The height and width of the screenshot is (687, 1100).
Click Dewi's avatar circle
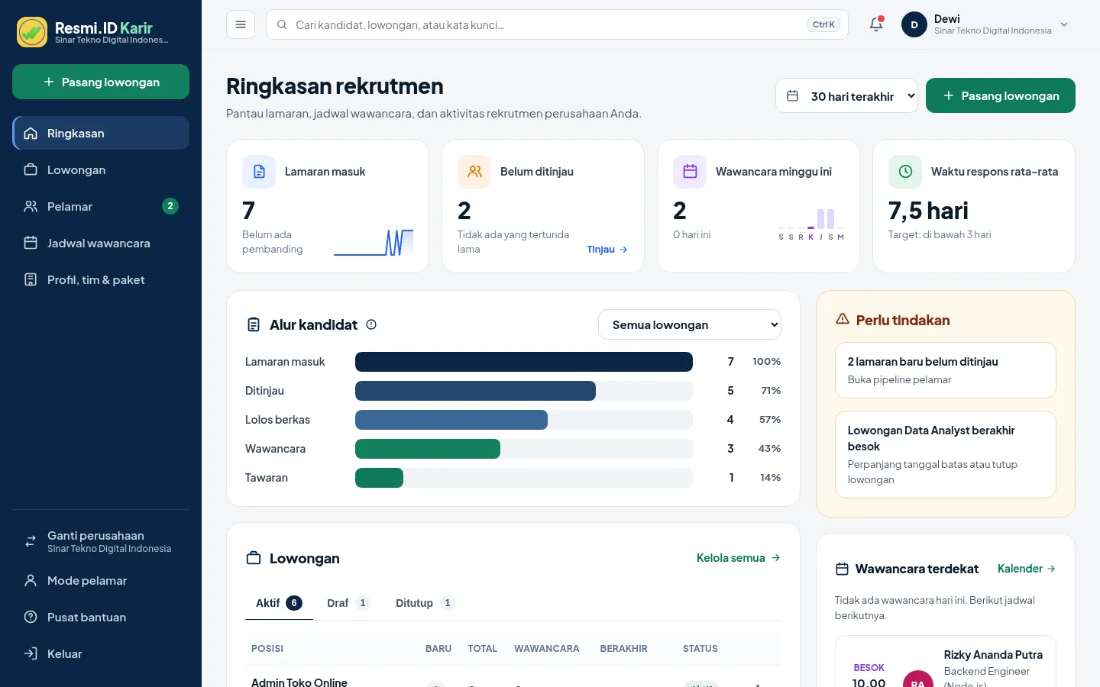(x=914, y=24)
